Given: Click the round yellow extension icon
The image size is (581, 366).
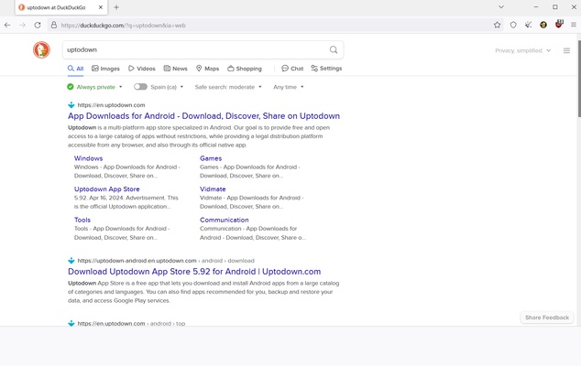Looking at the screenshot, I should tap(543, 26).
